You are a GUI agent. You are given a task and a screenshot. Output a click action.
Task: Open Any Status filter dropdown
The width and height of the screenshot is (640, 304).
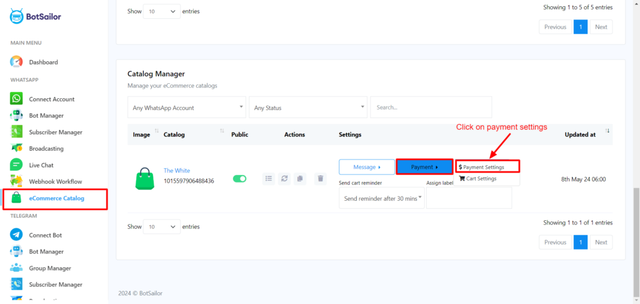pyautogui.click(x=308, y=108)
